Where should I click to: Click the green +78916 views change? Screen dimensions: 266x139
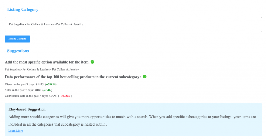click(51, 84)
